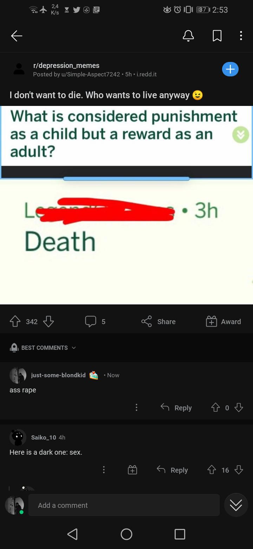253x549 pixels.
Task: Expand the BEST COMMENTS sort dropdown
Action: 43,348
